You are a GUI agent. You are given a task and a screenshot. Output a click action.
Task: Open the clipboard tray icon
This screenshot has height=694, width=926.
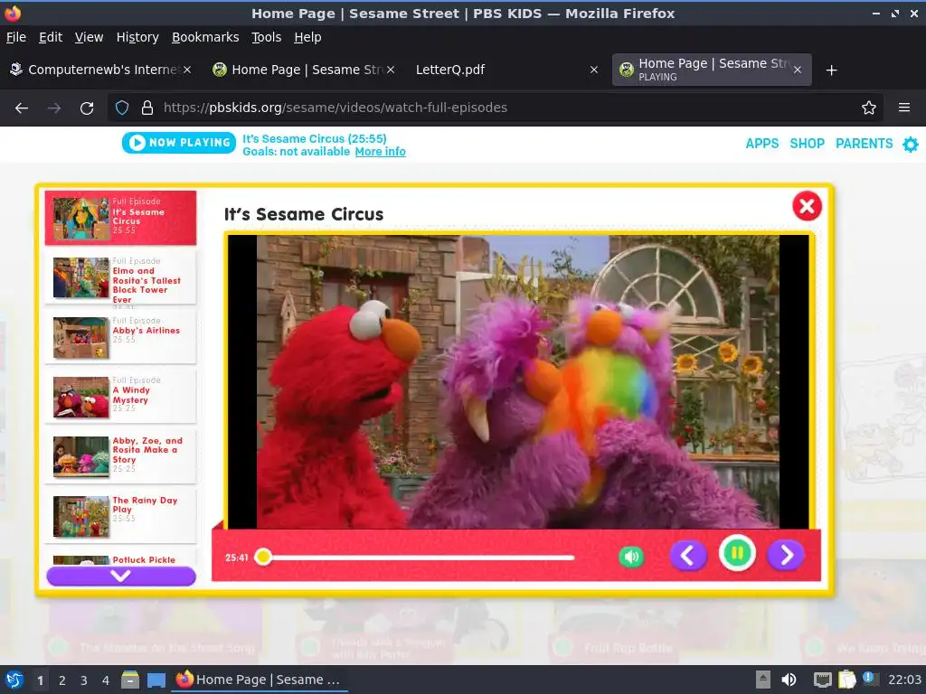click(846, 680)
